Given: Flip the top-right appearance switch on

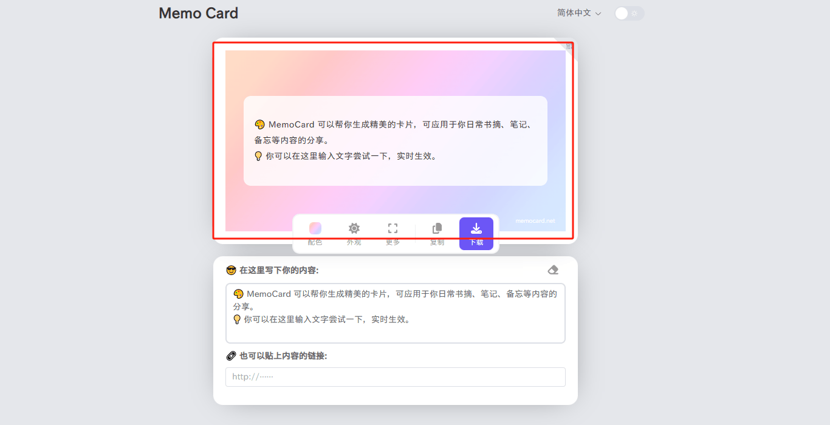Looking at the screenshot, I should coord(629,13).
